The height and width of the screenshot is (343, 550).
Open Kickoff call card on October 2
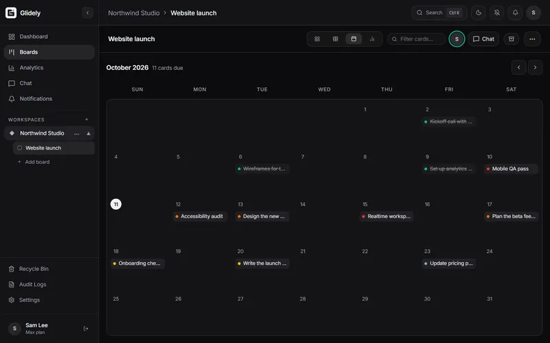tap(449, 121)
